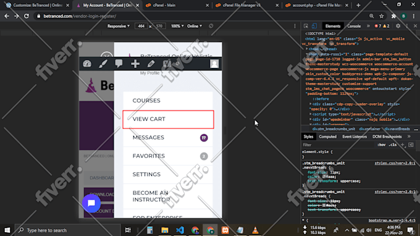Select div.stm_breadcrumbs_unit breadcrumb
Screen dimensions: 420x236
[x=333, y=129]
